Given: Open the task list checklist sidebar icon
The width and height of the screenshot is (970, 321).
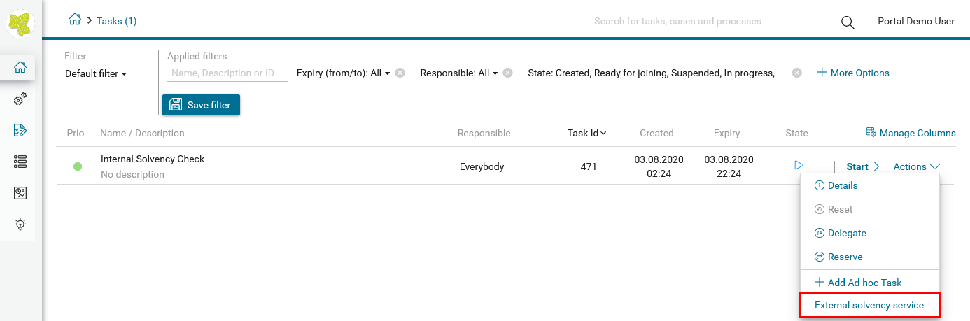Looking at the screenshot, I should pyautogui.click(x=20, y=130).
